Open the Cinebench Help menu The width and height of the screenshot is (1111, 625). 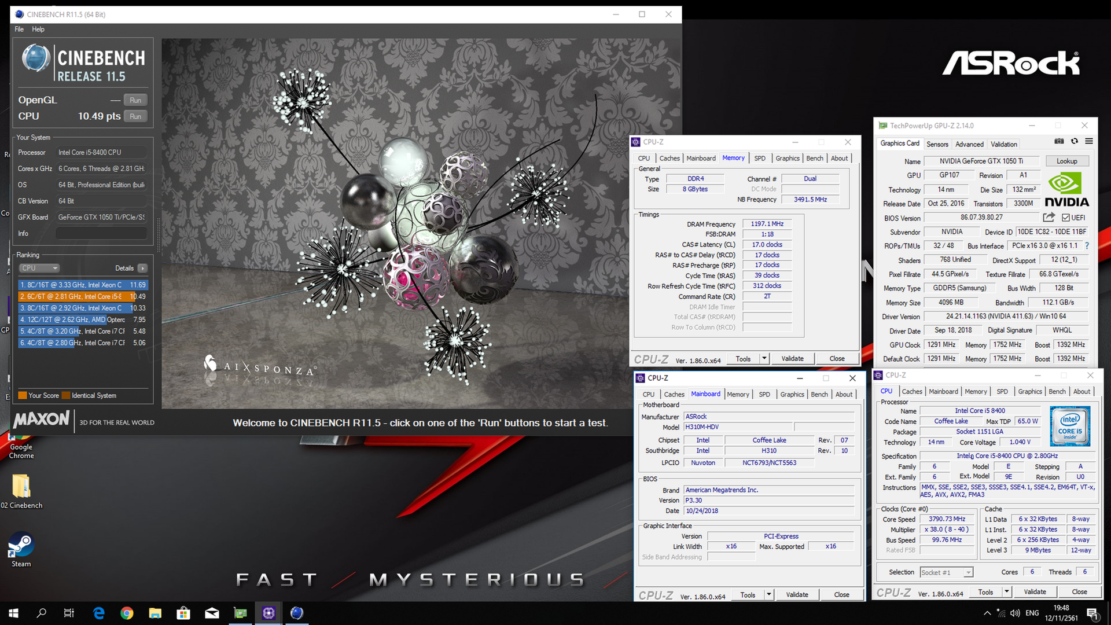(38, 29)
